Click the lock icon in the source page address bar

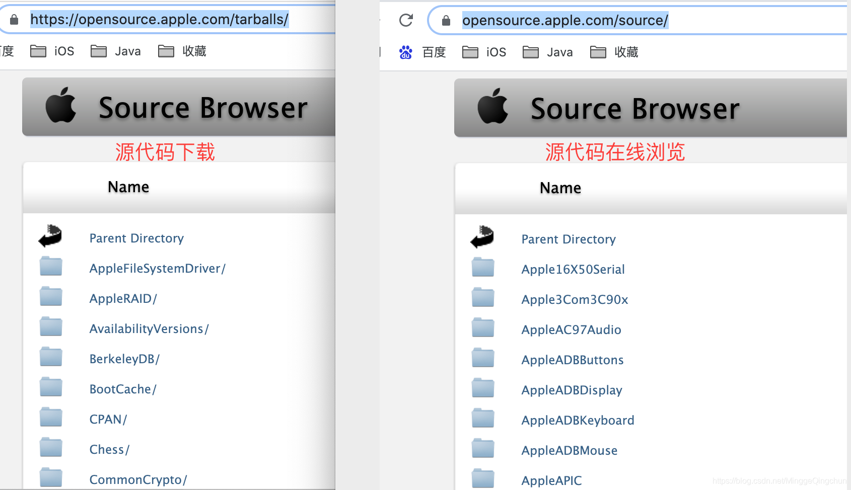coord(446,20)
